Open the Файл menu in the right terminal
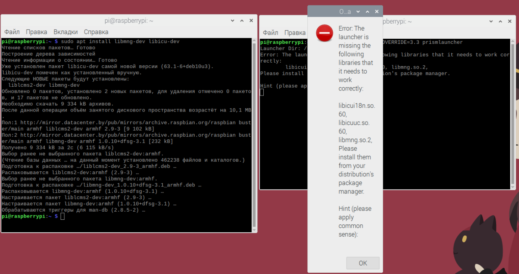The width and height of the screenshot is (519, 274). coord(270,32)
